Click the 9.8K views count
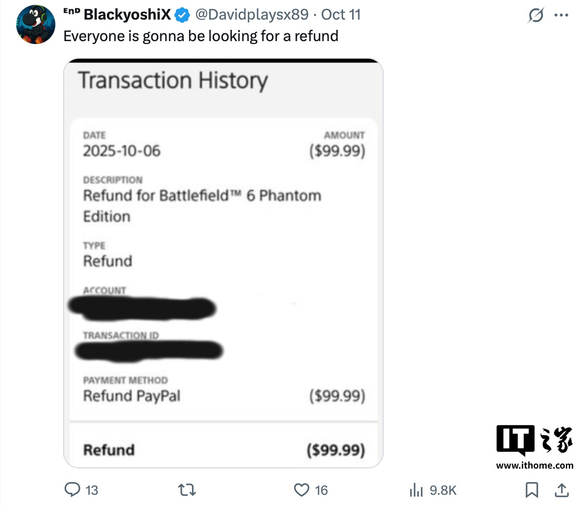The height and width of the screenshot is (507, 584). 443,490
